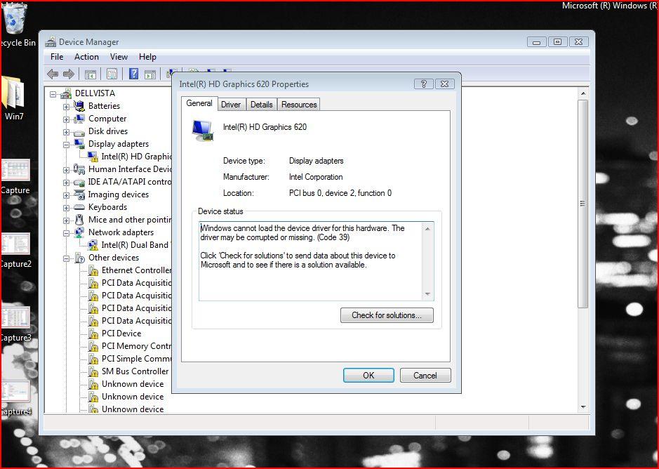Expand the Disk drives node

coord(67,132)
